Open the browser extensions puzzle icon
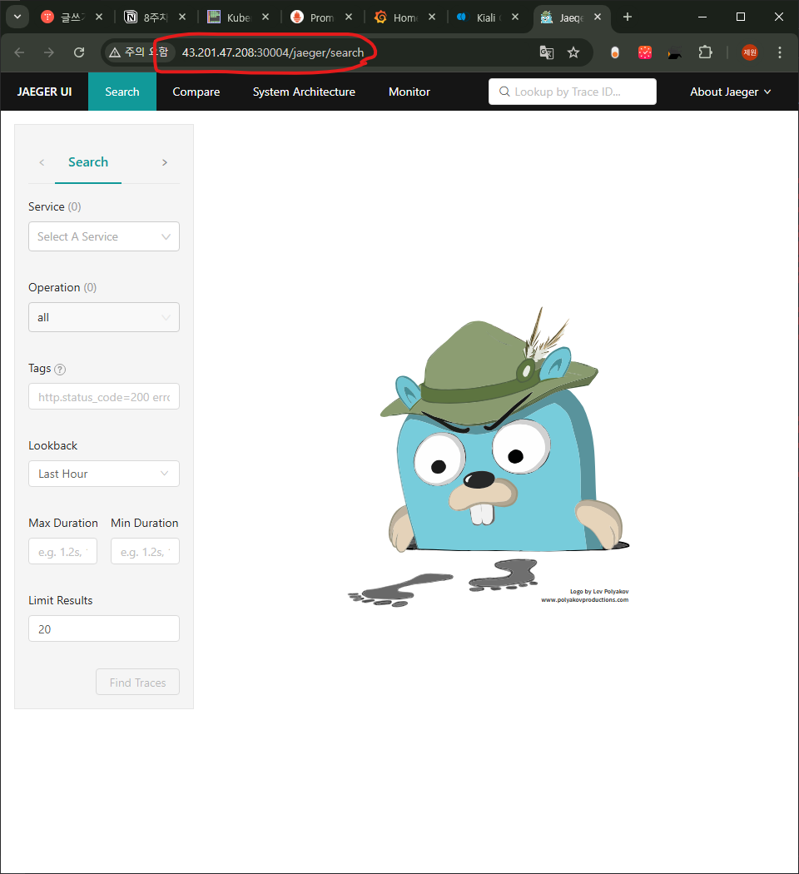This screenshot has height=874, width=799. tap(706, 52)
